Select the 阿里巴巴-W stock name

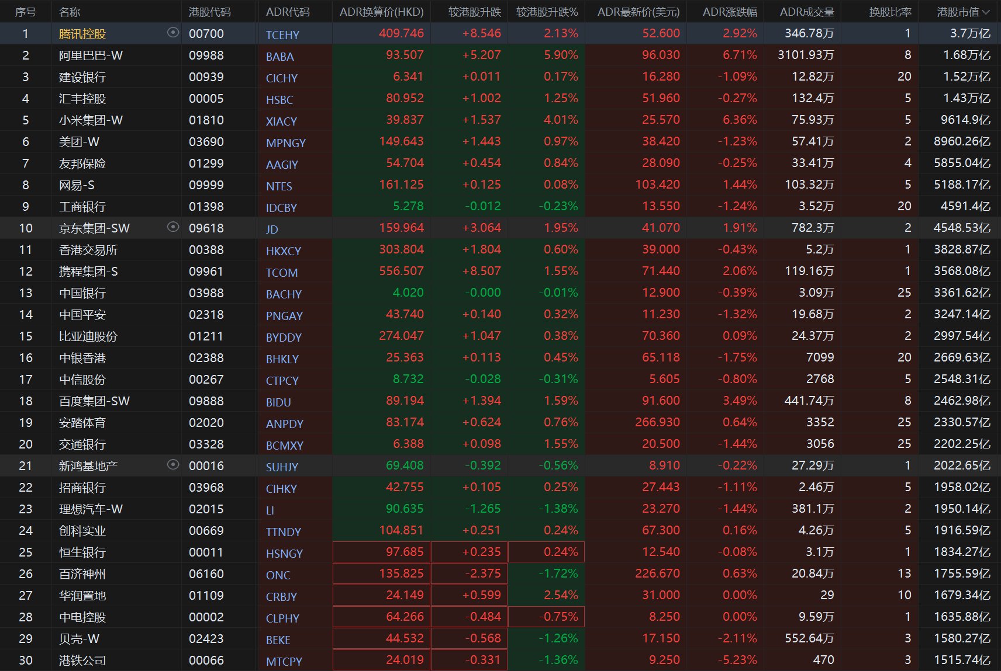pos(91,55)
